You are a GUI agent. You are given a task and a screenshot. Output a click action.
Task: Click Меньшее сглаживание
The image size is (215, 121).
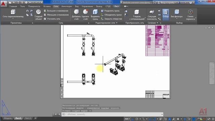[x=56, y=15]
